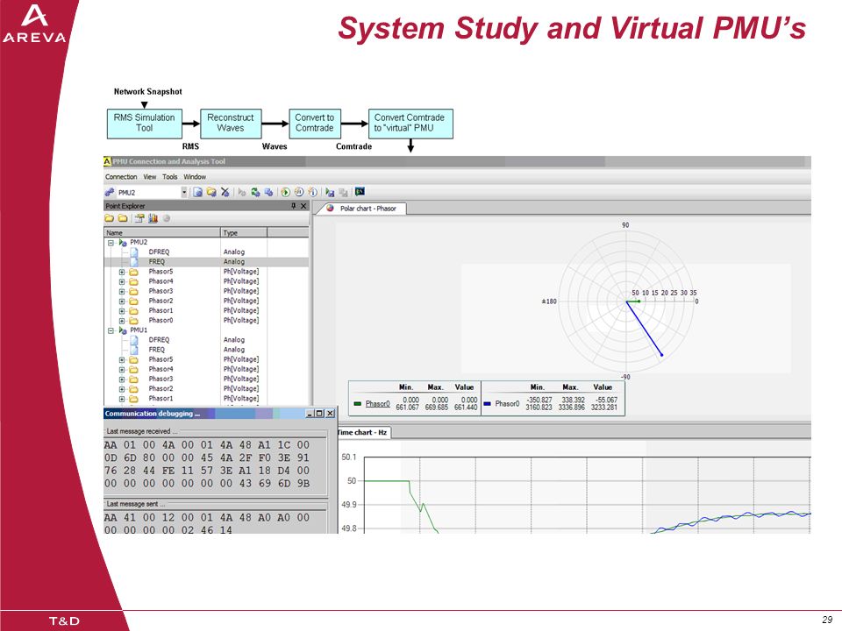Click the blue double-box toolbar icon
The width and height of the screenshot is (842, 631).
pyautogui.click(x=268, y=192)
